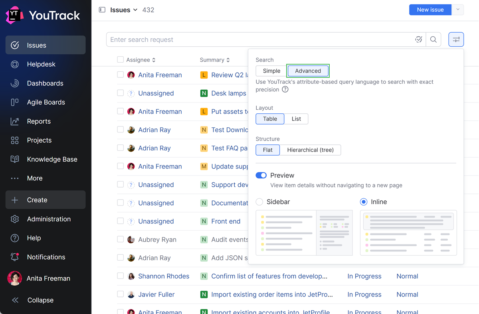Click In Progress state for Shannon Rhodes row
This screenshot has height=314, width=479.
click(364, 276)
